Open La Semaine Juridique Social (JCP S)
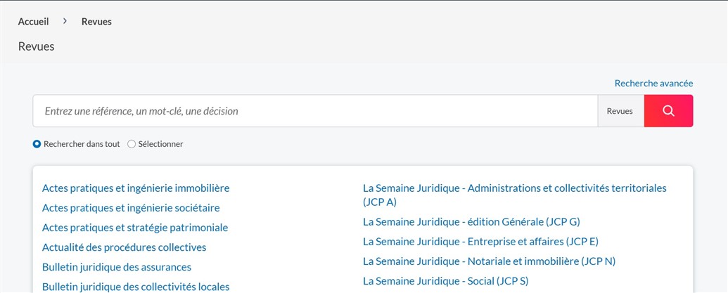This screenshot has width=728, height=293. coord(445,281)
